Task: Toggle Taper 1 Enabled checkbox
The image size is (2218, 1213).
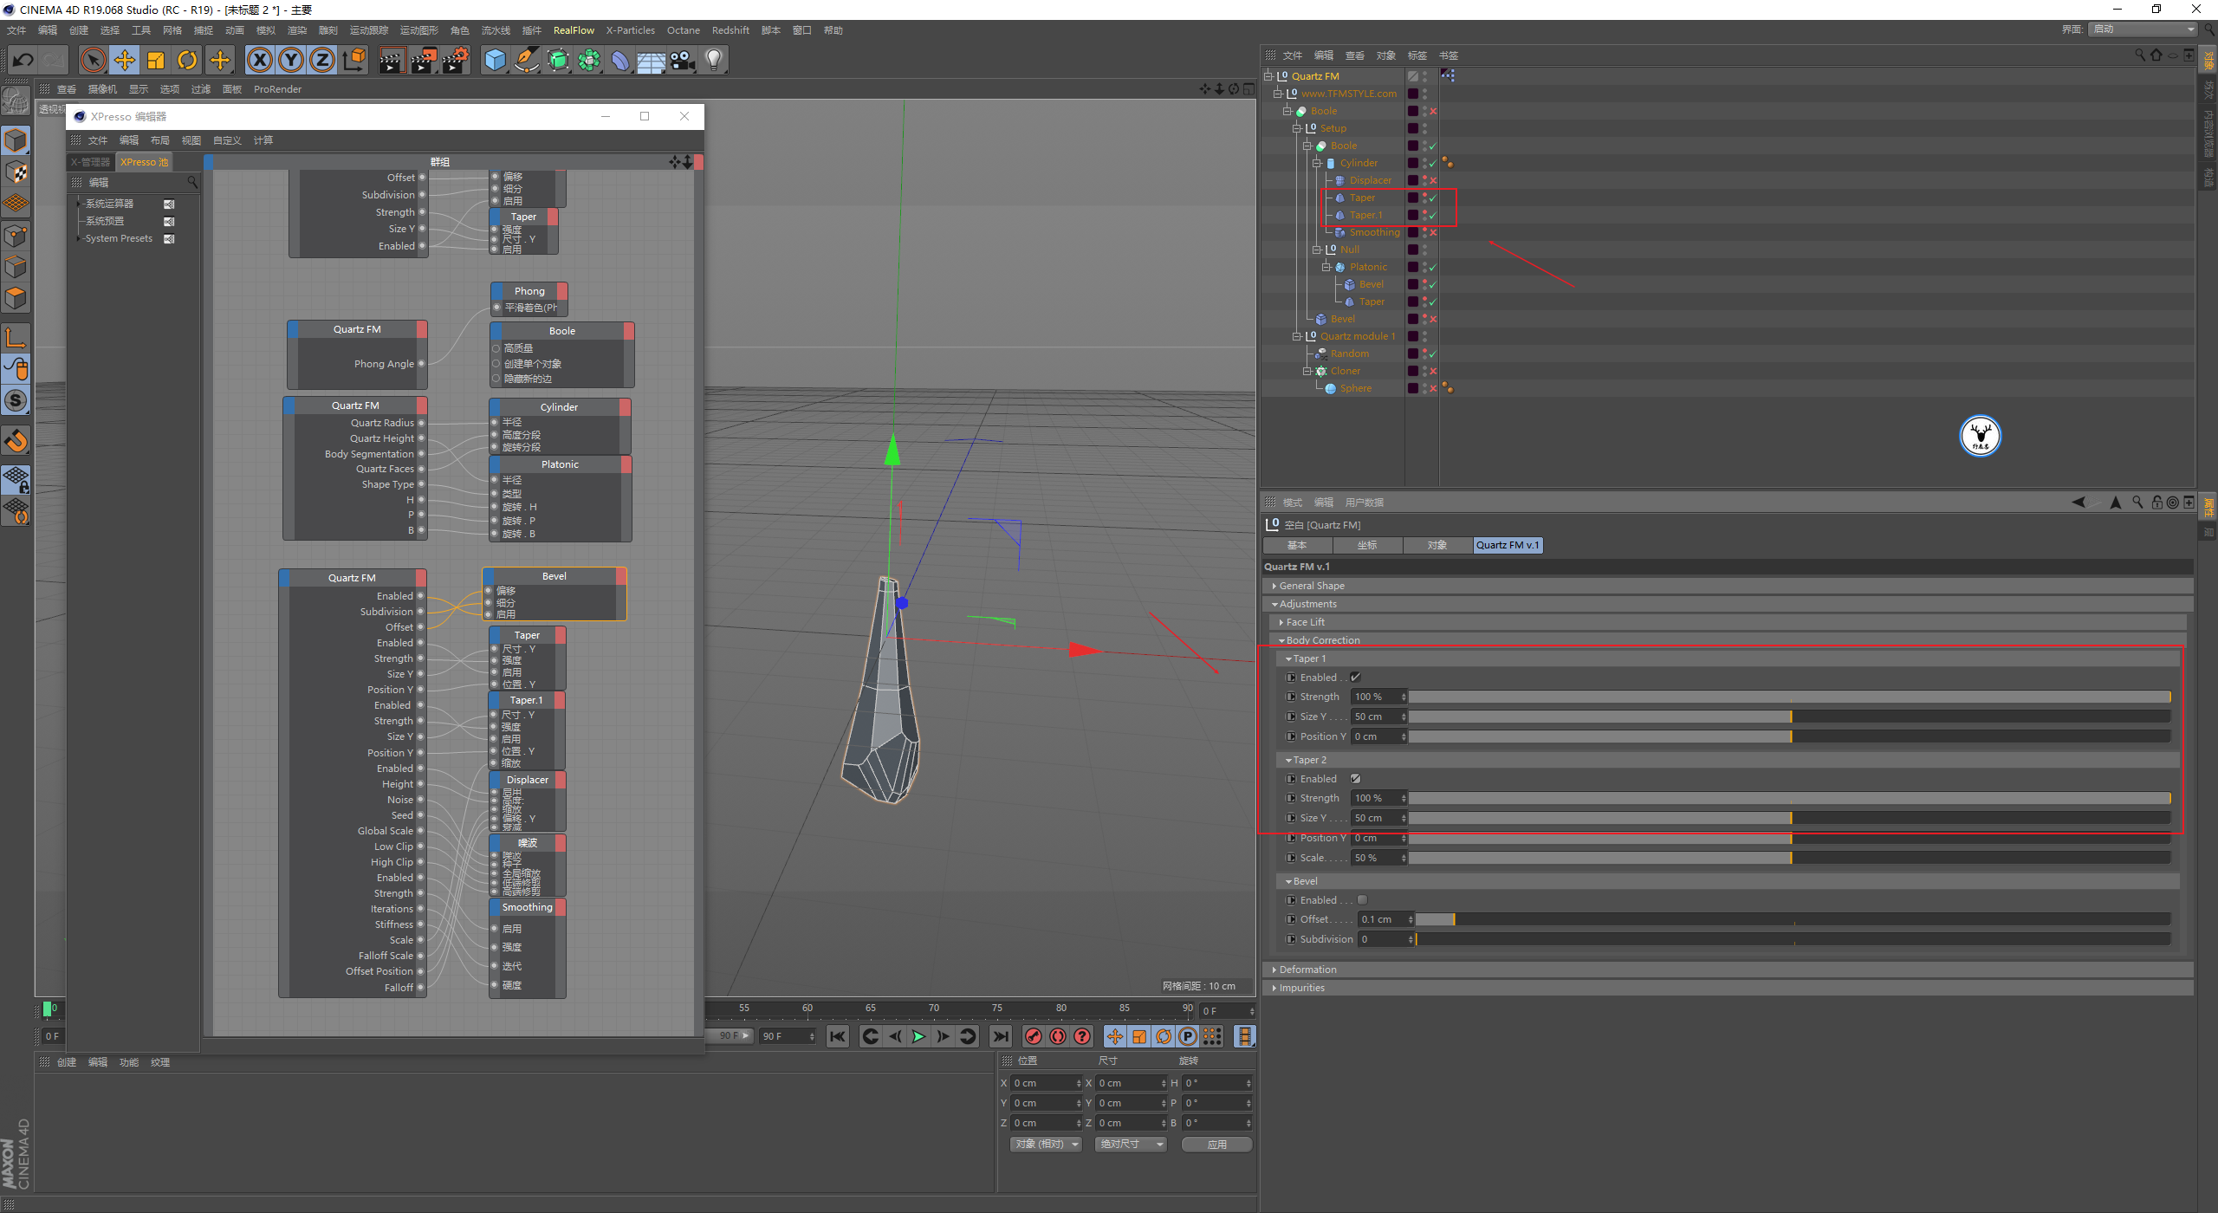Action: [1356, 678]
